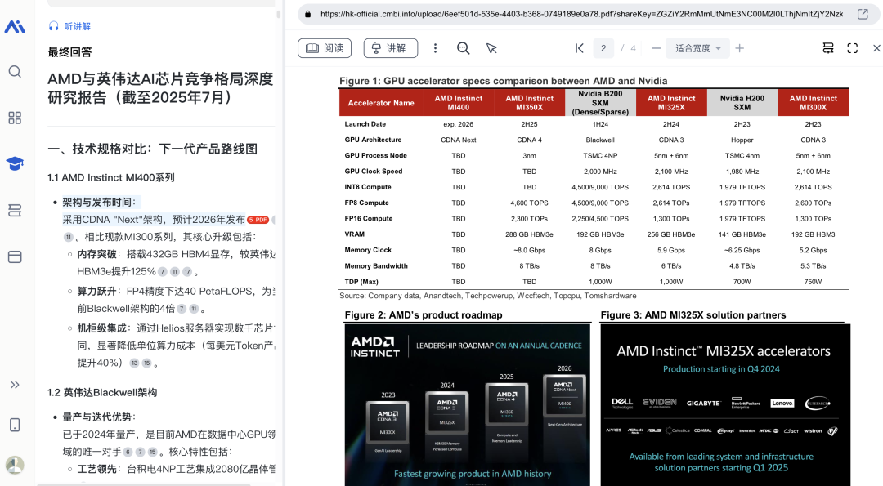Select the PDF URL address field
The image size is (883, 486).
point(582,14)
